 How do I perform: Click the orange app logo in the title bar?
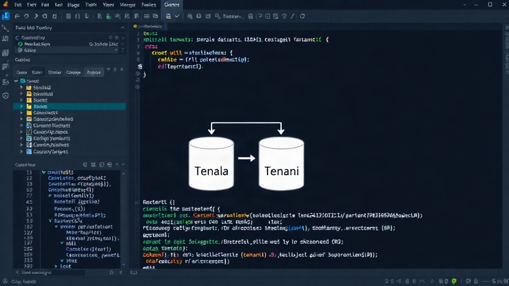point(5,4)
